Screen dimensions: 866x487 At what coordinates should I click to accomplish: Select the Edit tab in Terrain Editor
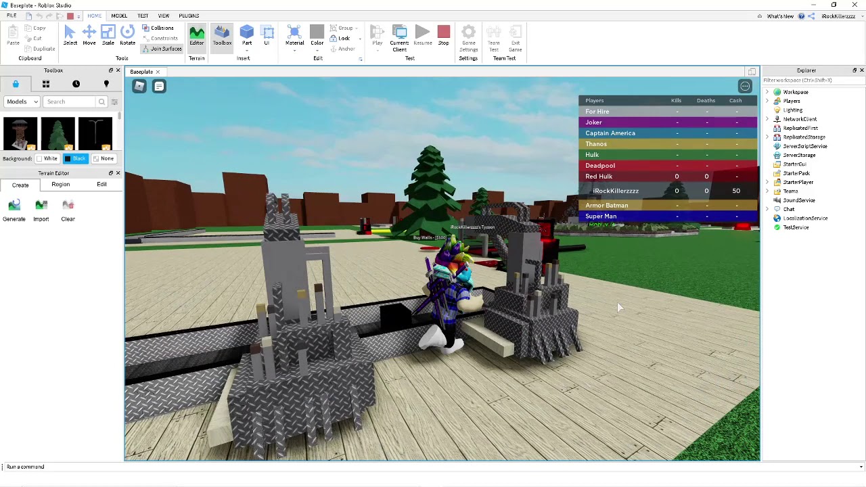(x=101, y=184)
